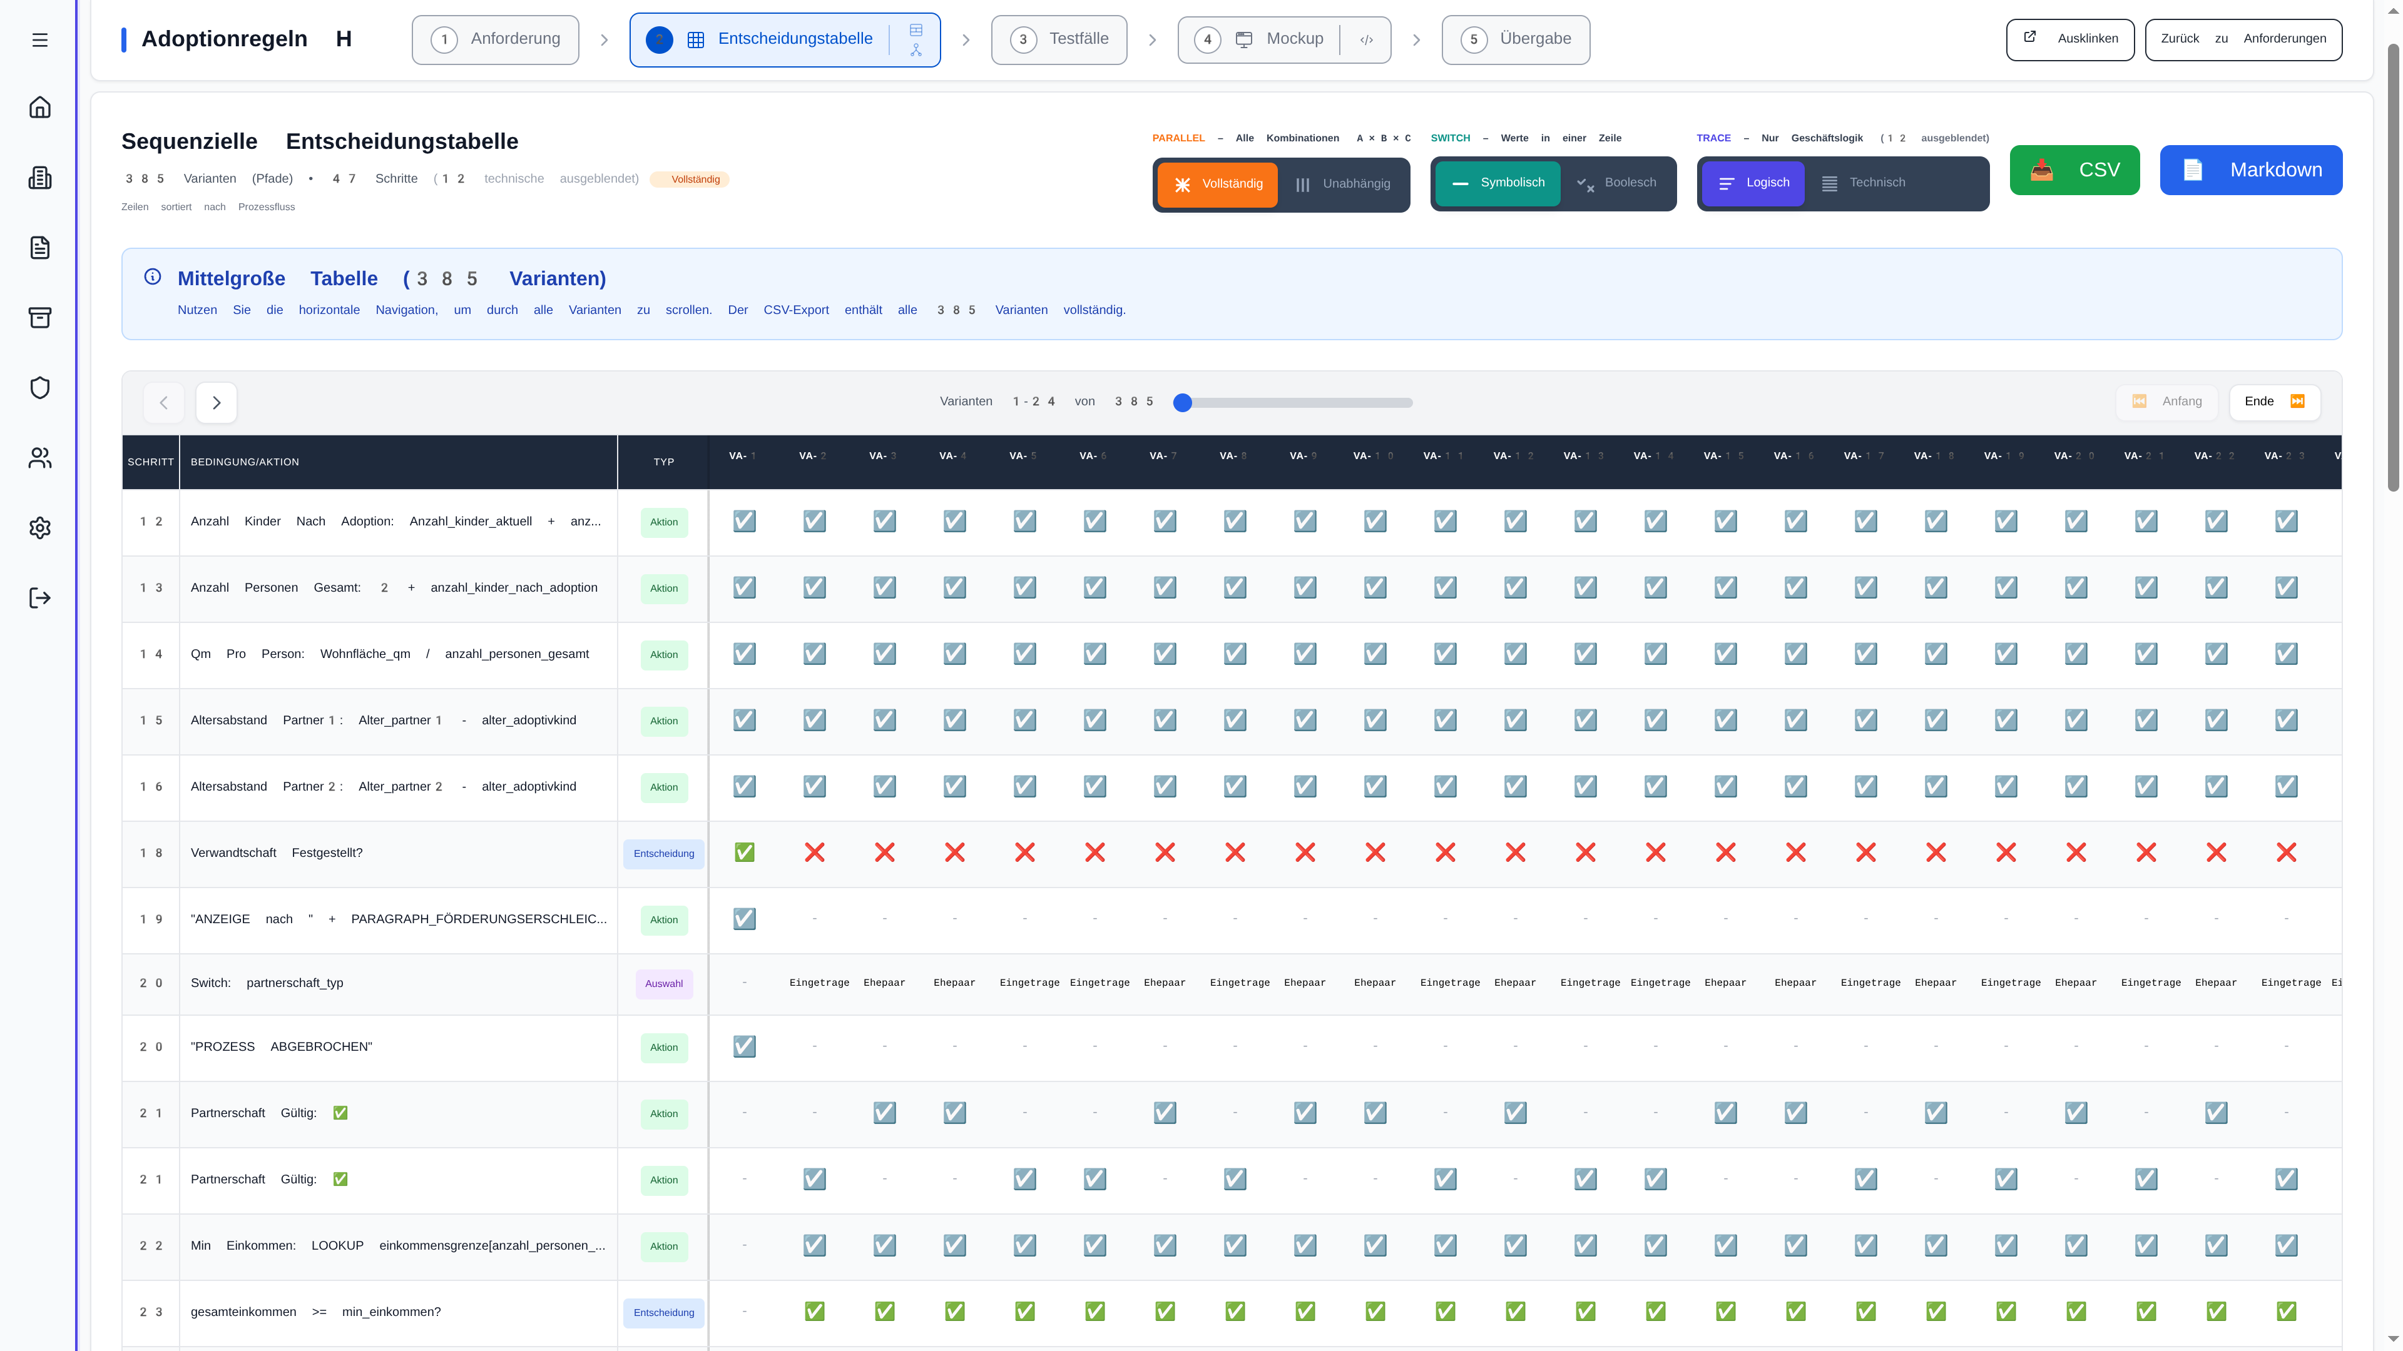Export table with CSV button
Viewport: 2403px width, 1351px height.
tap(2074, 170)
